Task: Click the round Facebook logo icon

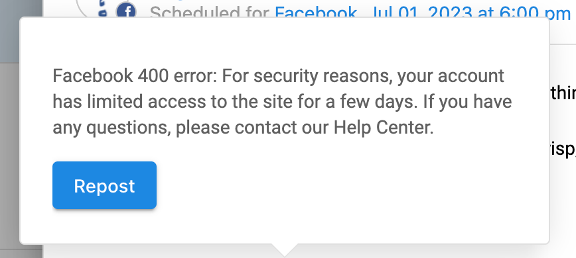Action: tap(126, 11)
